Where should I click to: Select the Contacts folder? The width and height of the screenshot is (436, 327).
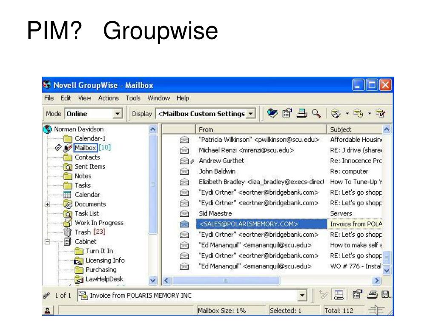point(87,158)
